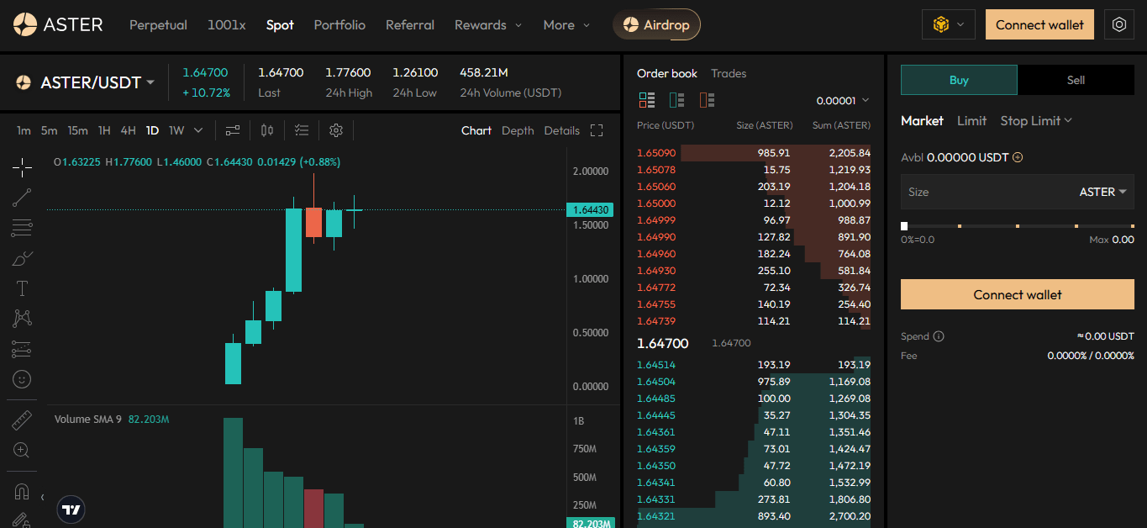This screenshot has height=528, width=1147.
Task: Expand chart to fullscreen
Action: 597,130
